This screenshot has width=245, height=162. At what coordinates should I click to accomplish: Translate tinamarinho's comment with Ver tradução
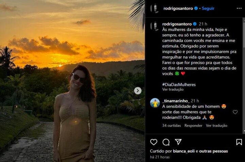[216, 126]
